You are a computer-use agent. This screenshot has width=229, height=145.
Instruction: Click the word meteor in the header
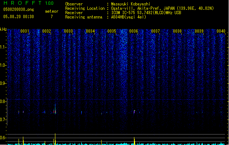pyautogui.click(x=52, y=11)
